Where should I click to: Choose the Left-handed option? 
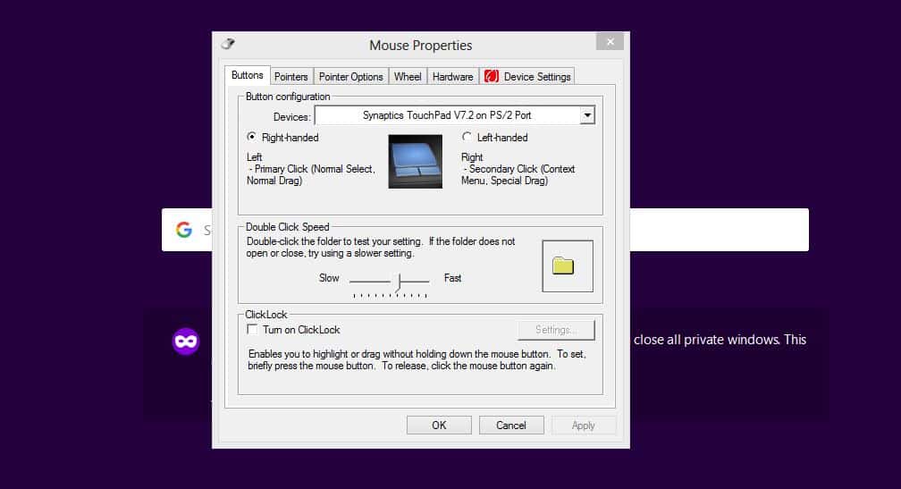coord(467,138)
